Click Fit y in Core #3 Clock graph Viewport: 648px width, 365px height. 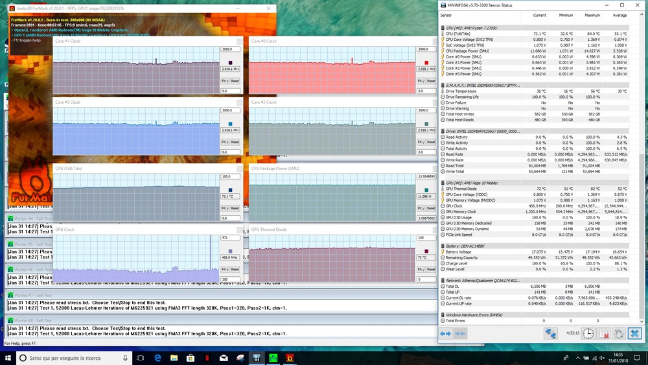[x=225, y=142]
